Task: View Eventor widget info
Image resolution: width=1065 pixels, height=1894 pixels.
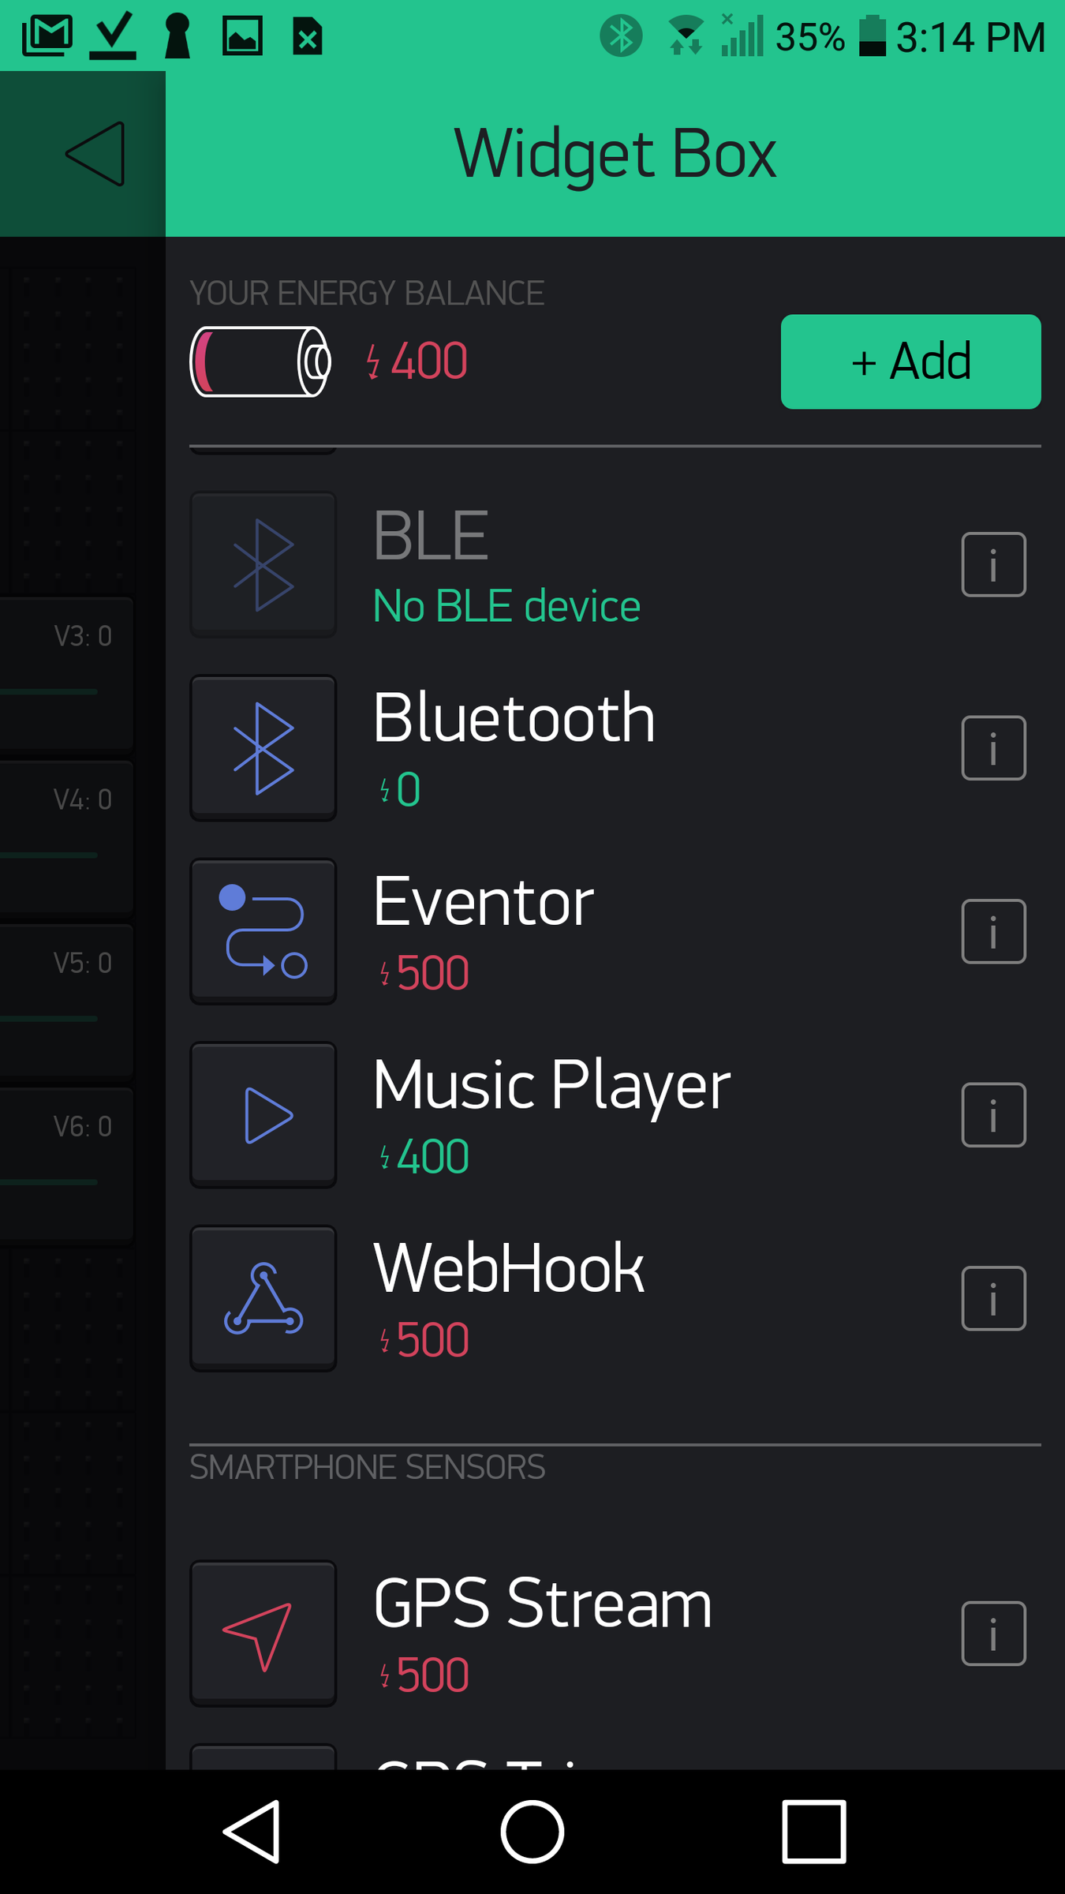Action: (993, 931)
